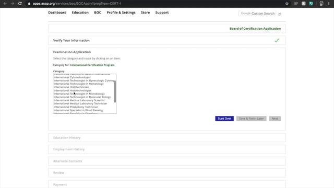Click the Next button
Screen dimensions: 334x188
coord(275,119)
